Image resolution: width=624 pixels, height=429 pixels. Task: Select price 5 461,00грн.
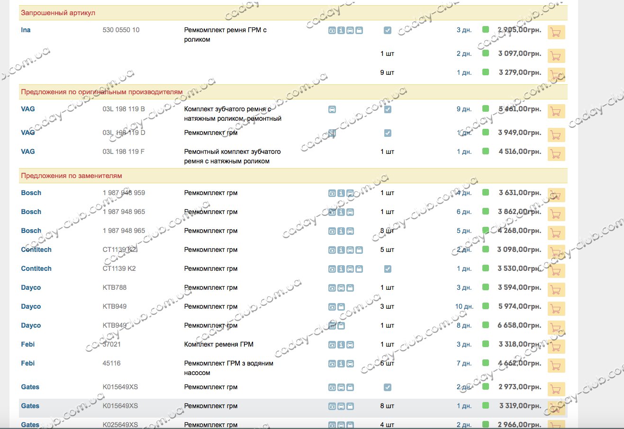[520, 109]
